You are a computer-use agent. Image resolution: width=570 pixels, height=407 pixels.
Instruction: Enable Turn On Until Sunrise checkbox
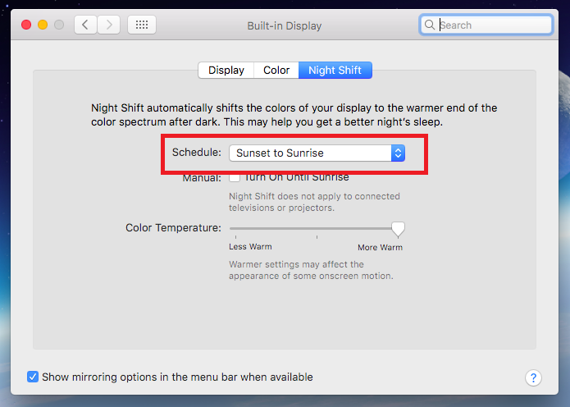point(235,178)
